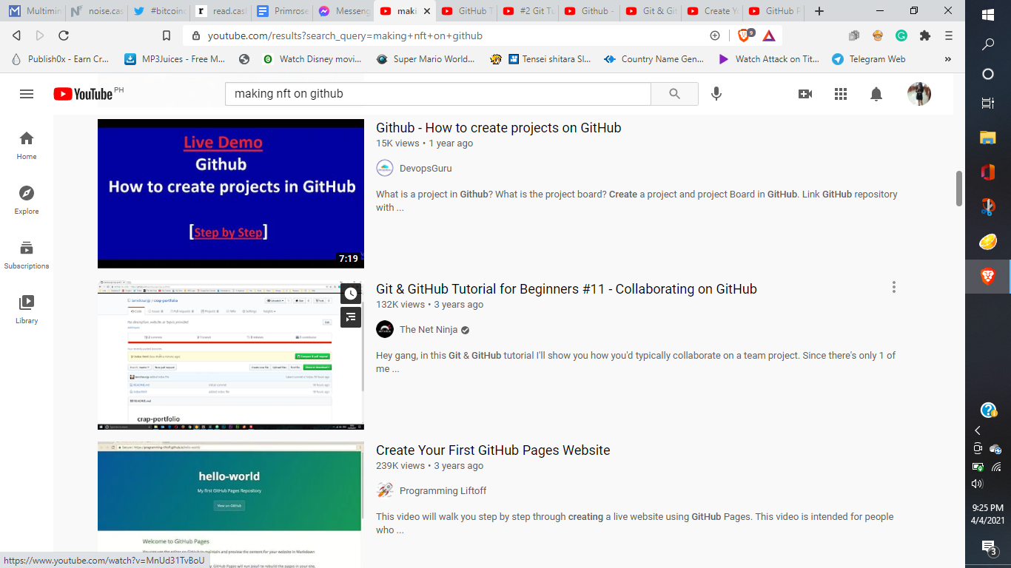Image resolution: width=1011 pixels, height=568 pixels.
Task: Open Subscriptions in the sidebar
Action: tap(27, 254)
